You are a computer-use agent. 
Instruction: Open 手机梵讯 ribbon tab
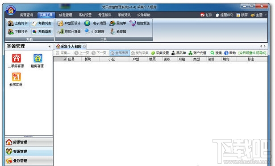click(x=124, y=15)
